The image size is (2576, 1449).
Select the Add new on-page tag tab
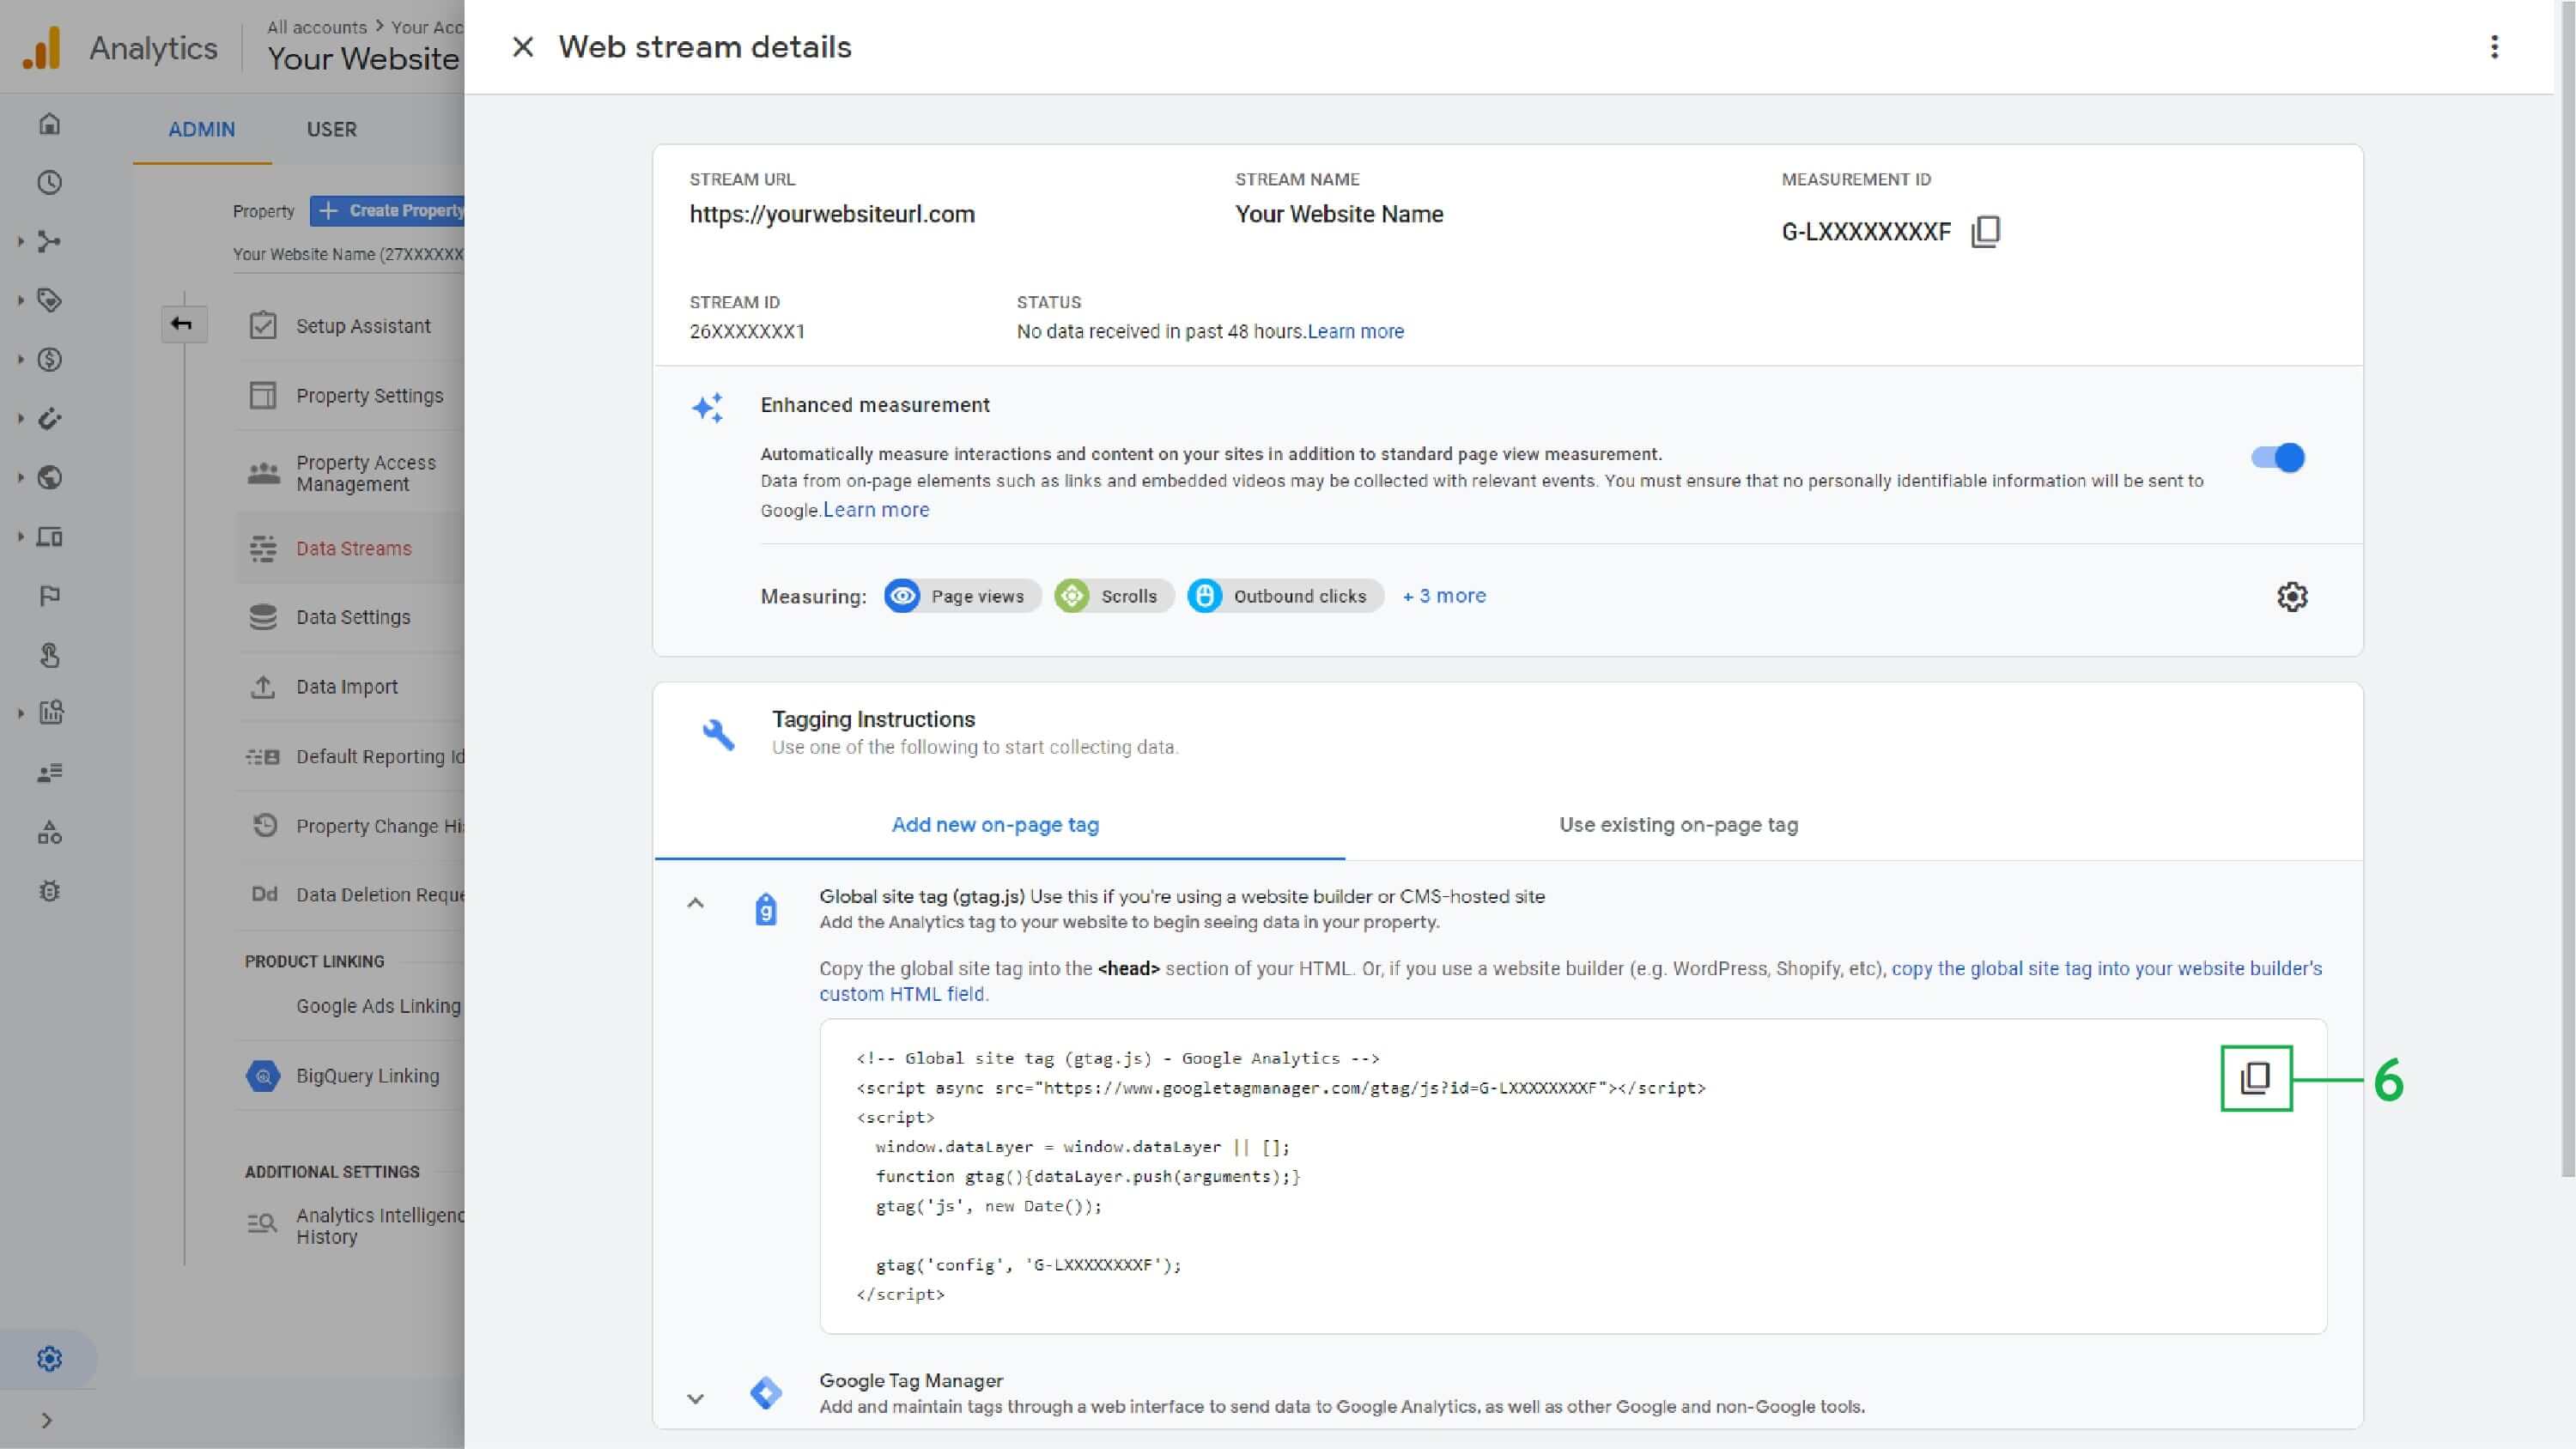click(994, 824)
